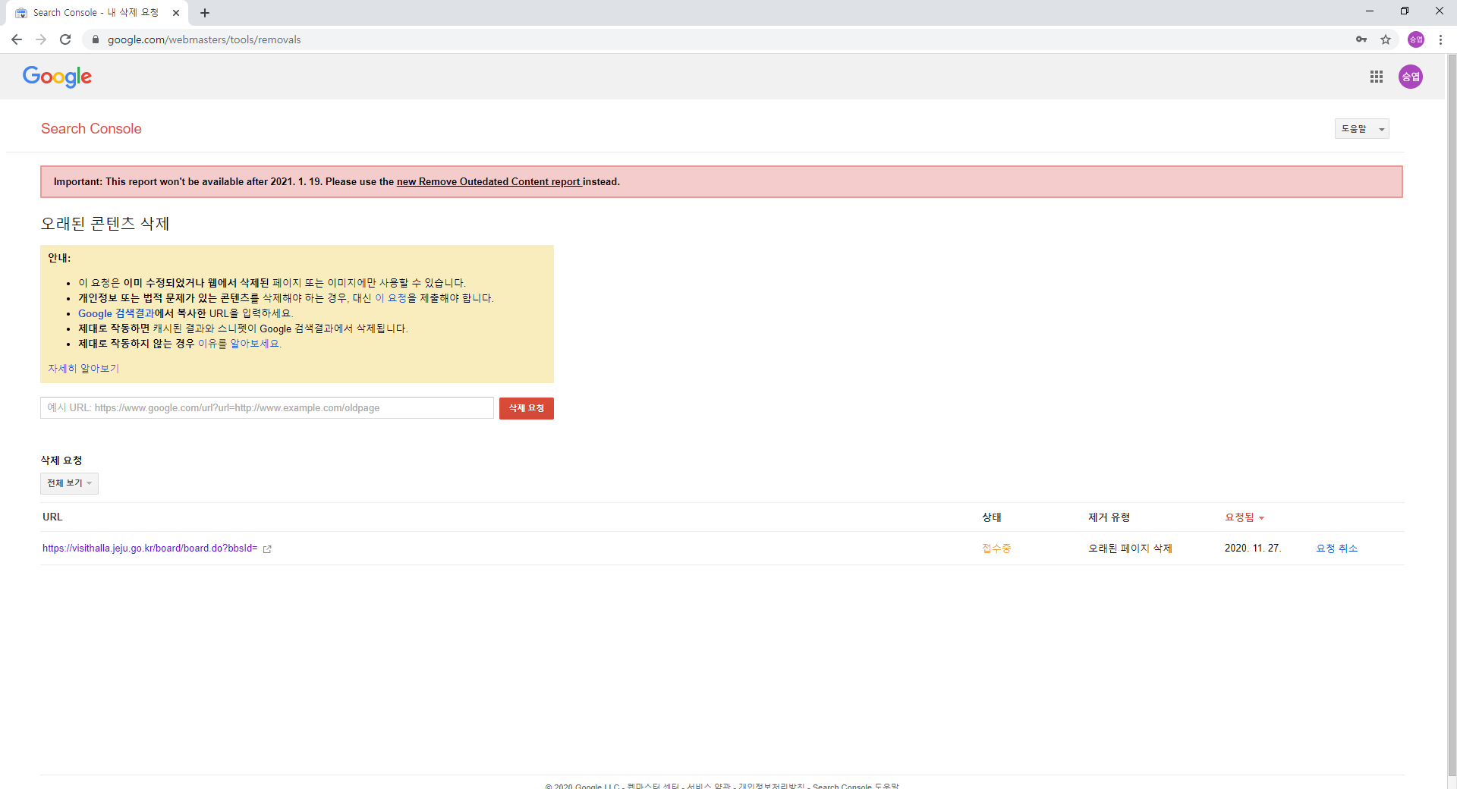
Task: Click the 제거 유형 column header
Action: [1109, 517]
